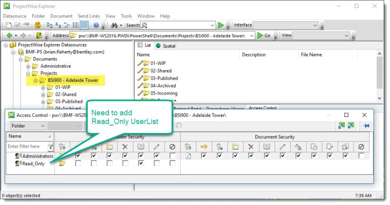The image size is (390, 205).
Task: Select 03-Published in the tree
Action: 69,102
